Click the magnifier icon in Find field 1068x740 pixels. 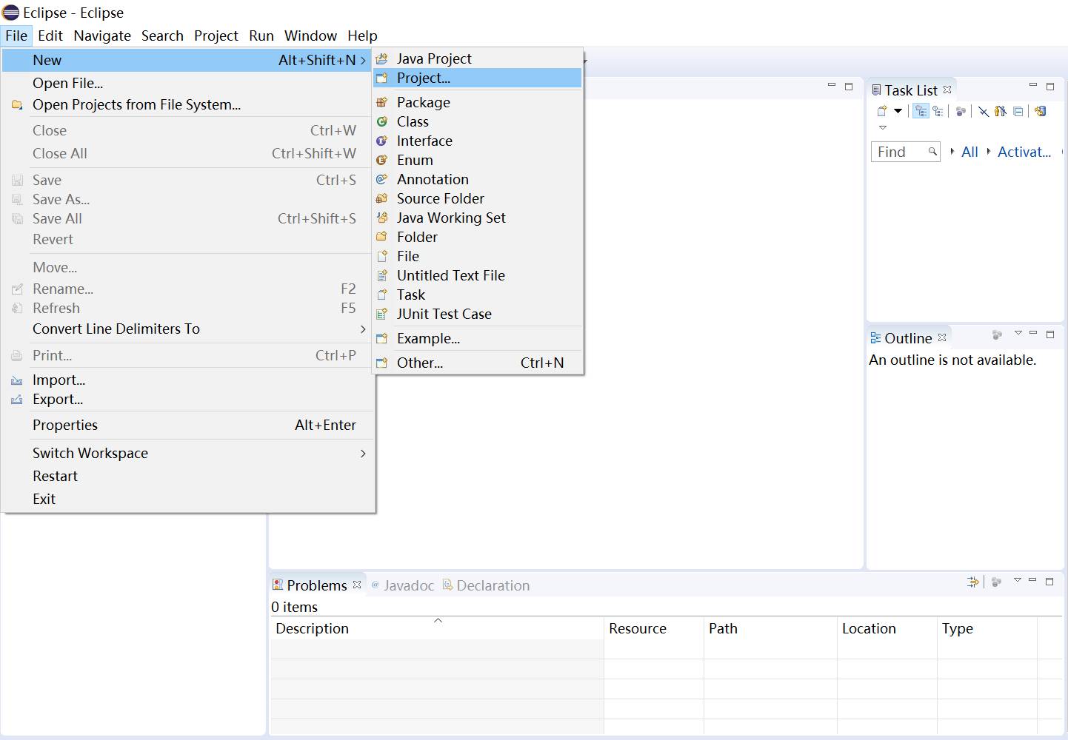[932, 151]
